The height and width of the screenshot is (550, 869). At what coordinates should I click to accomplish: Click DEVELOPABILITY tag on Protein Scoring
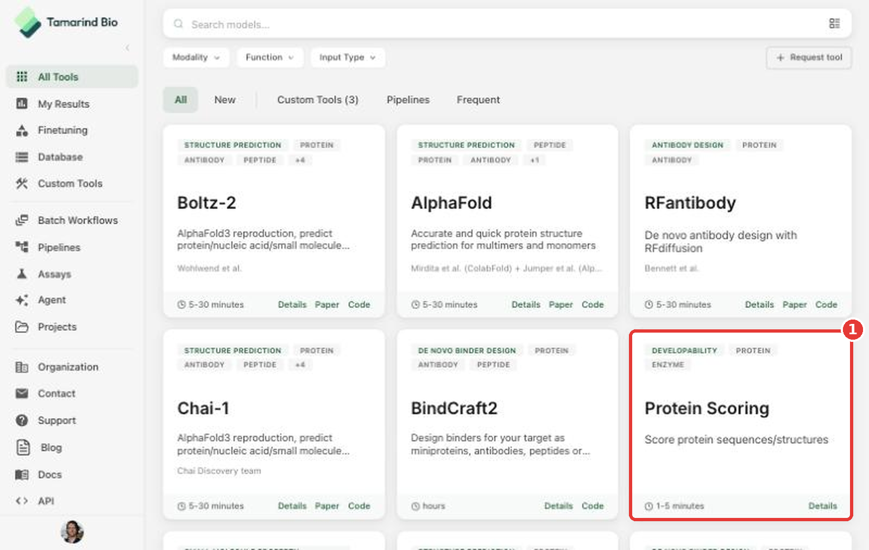(684, 351)
